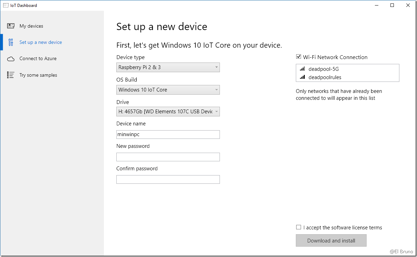
Task: Open the Connect to Azure section
Action: [x=38, y=59]
